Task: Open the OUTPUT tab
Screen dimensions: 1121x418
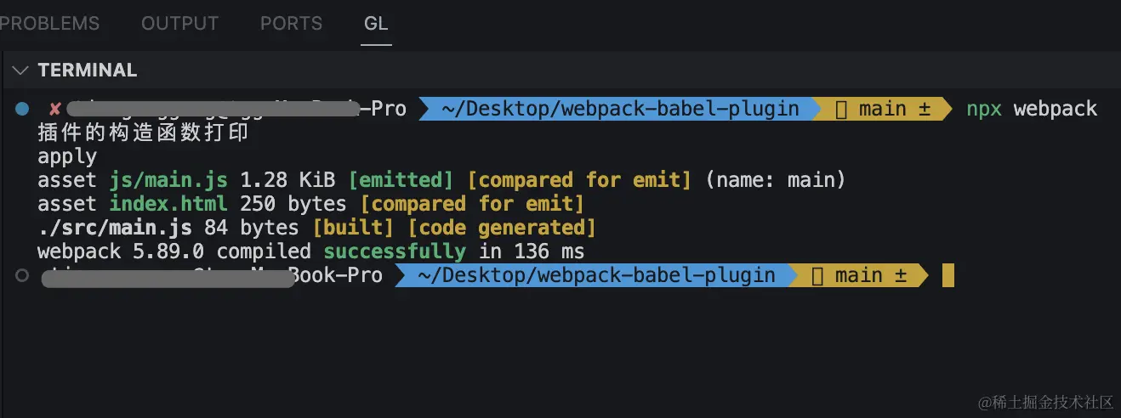Action: point(179,24)
